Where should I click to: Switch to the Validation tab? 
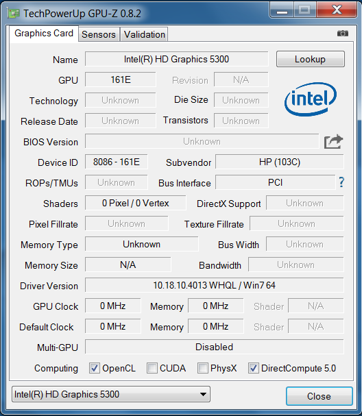click(145, 34)
